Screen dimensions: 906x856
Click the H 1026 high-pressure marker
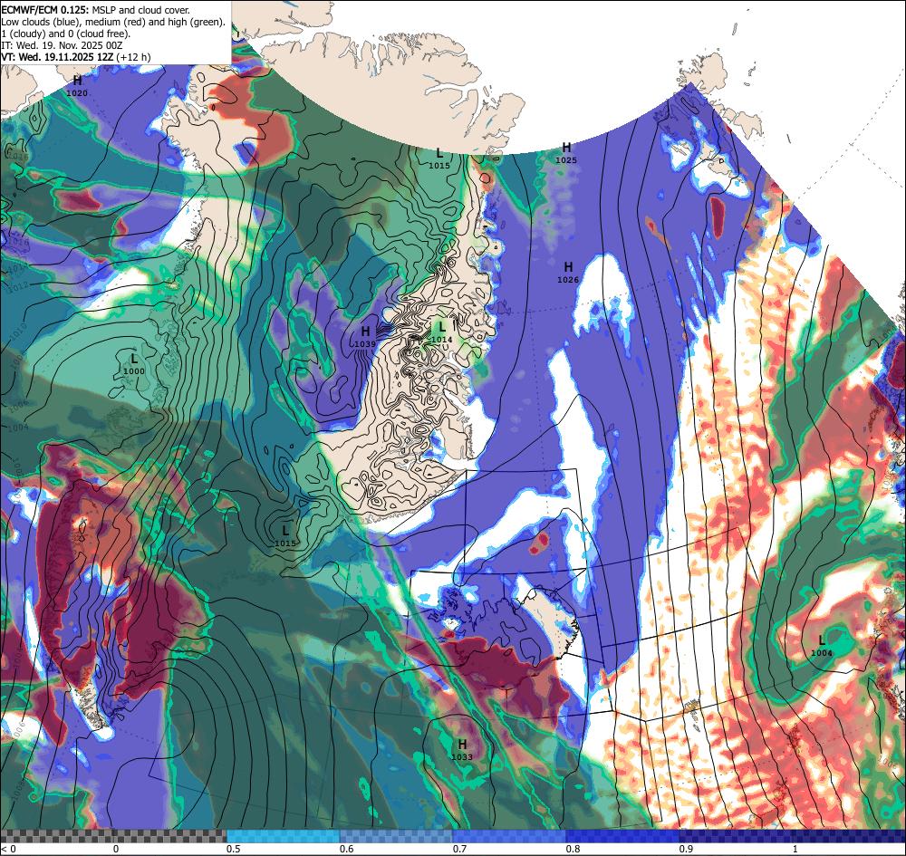[568, 273]
